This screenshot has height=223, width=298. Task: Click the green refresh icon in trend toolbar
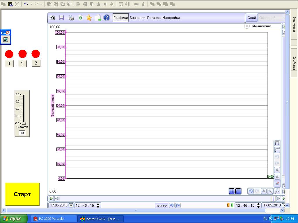click(x=80, y=18)
